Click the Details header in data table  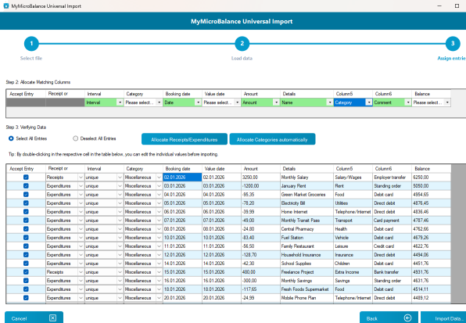pos(307,168)
